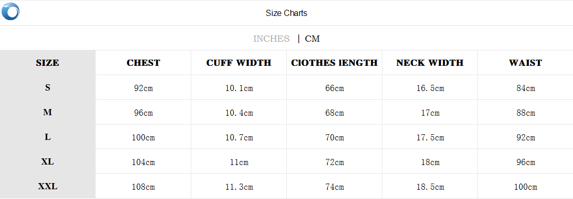Image resolution: width=573 pixels, height=199 pixels.
Task: Click the 70cm clothes length cell
Action: pyautogui.click(x=335, y=137)
